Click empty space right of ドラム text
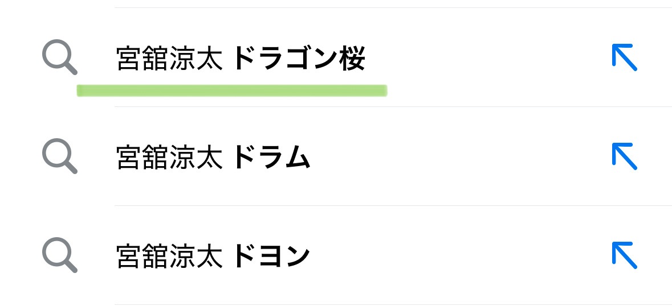The height and width of the screenshot is (306, 672). (x=461, y=156)
